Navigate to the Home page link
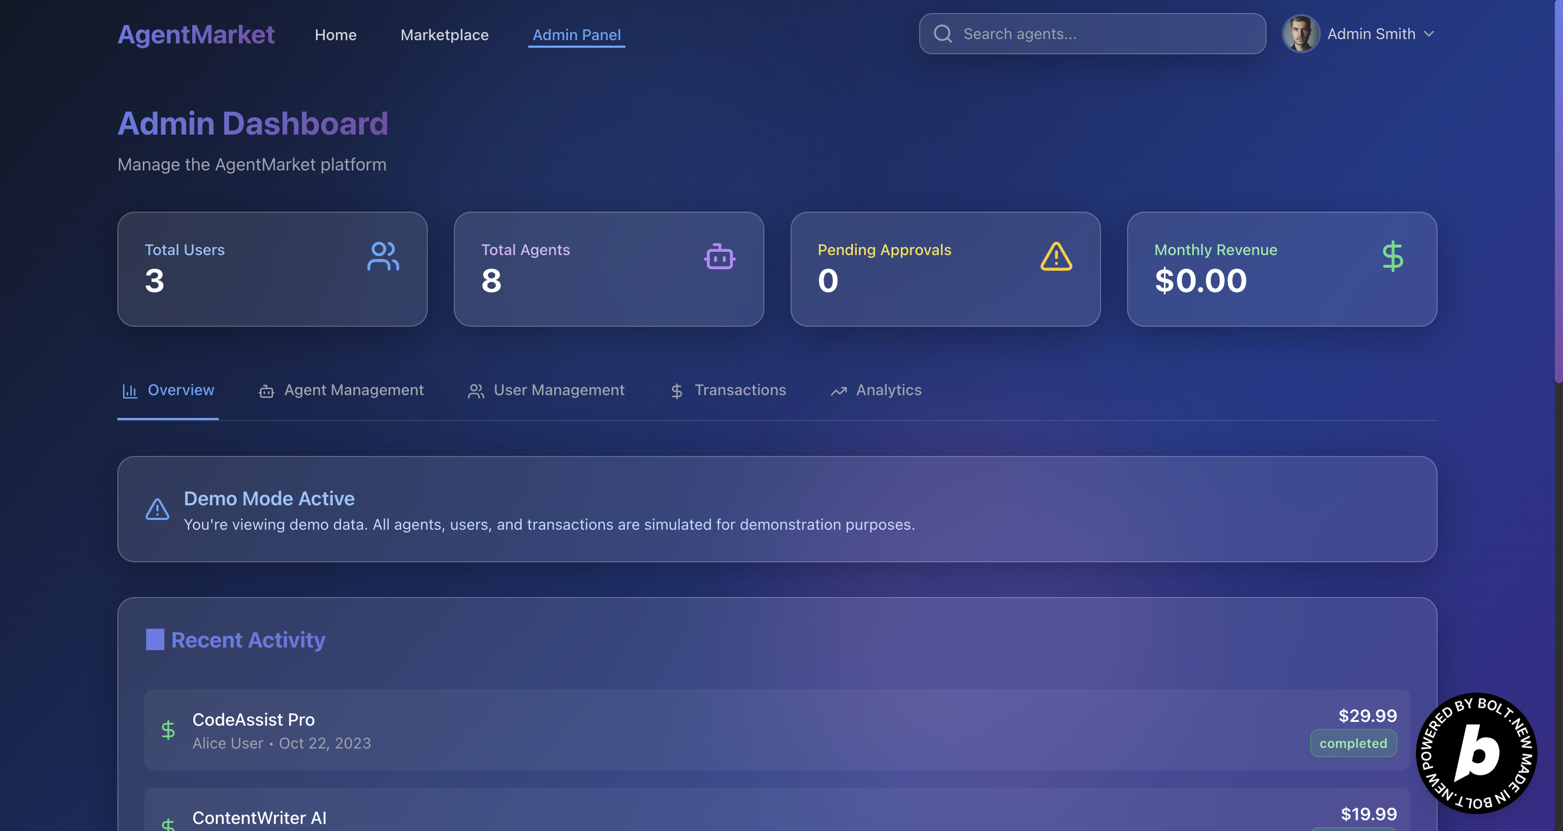This screenshot has width=1563, height=831. 336,35
